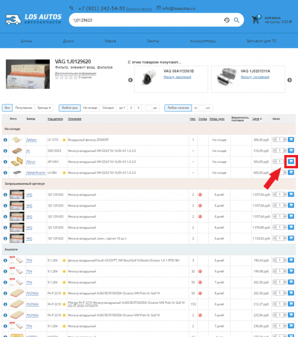298x337 pixels.
Task: Open info icon for Zekkert row
Action: click(5, 140)
